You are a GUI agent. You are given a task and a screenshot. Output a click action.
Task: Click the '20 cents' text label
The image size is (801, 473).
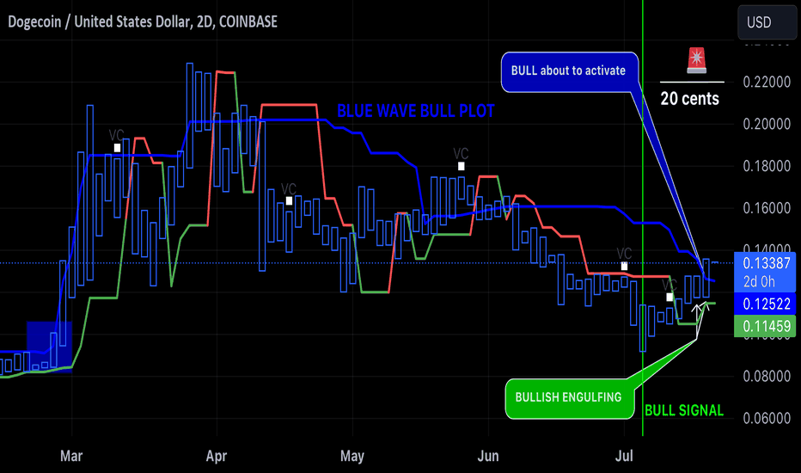pyautogui.click(x=689, y=99)
